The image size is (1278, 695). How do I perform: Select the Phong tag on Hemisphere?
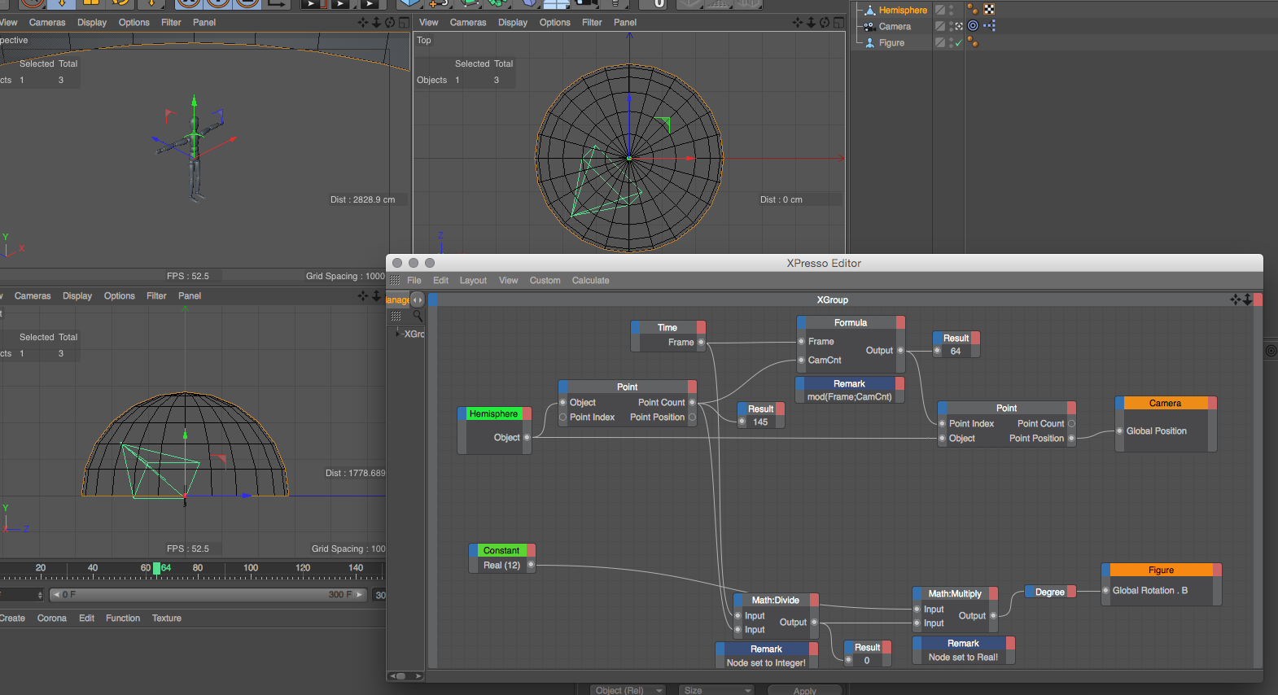[x=973, y=10]
